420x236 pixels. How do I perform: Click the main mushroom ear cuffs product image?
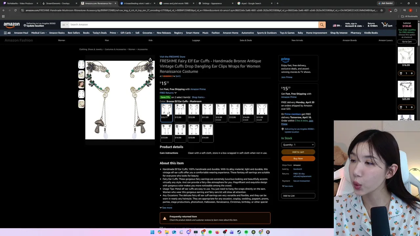click(120, 100)
